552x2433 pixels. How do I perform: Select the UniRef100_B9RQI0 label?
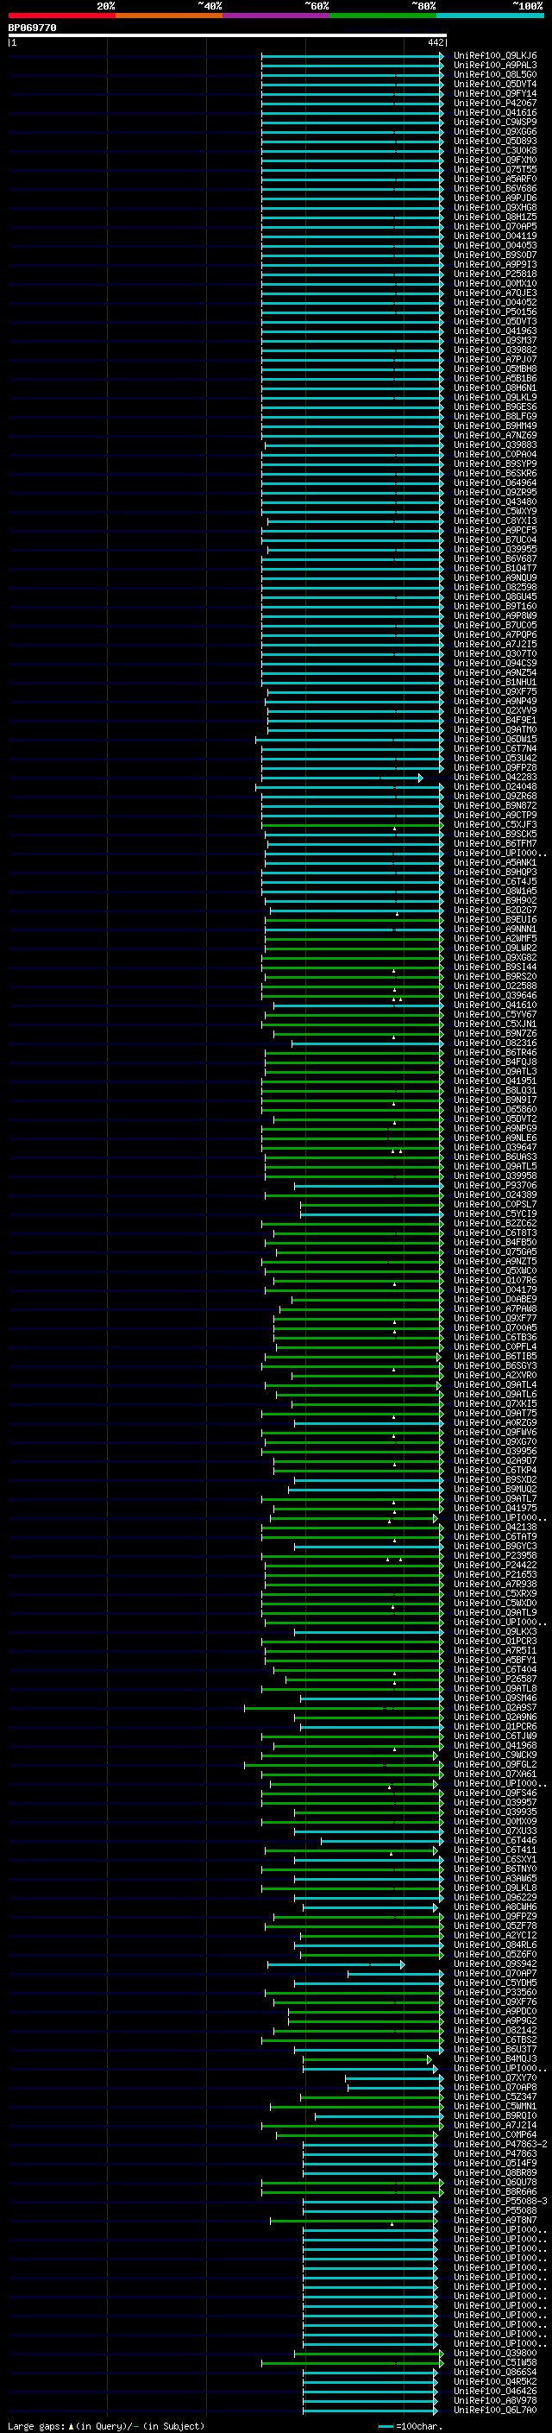click(x=495, y=2115)
